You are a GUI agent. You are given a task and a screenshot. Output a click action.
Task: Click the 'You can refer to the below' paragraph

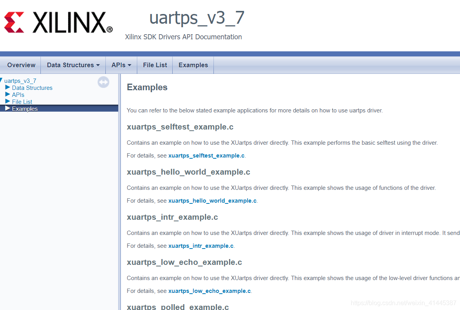click(255, 111)
